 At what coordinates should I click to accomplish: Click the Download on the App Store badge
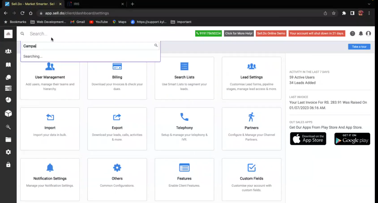(308, 139)
